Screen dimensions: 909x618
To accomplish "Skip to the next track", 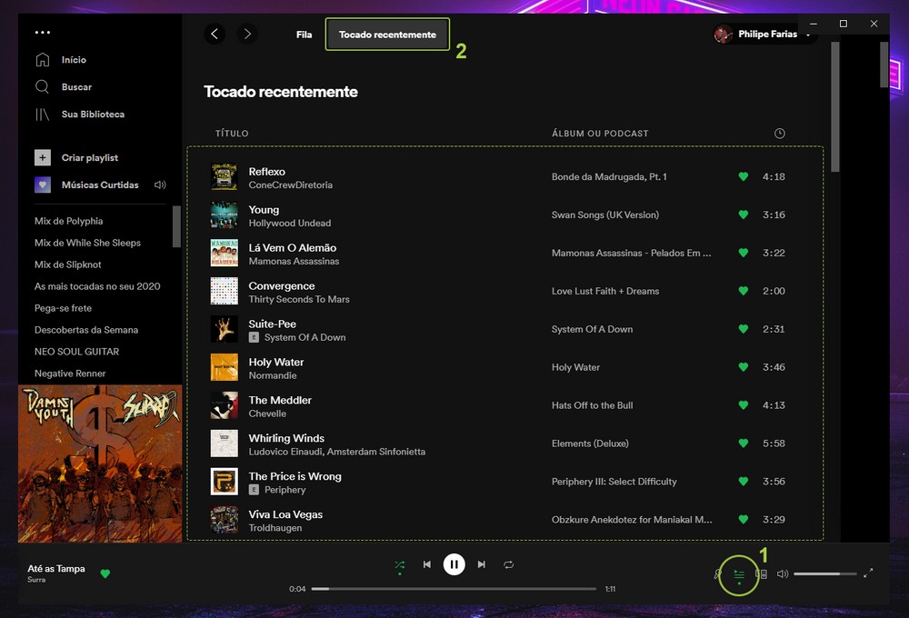I will click(482, 564).
